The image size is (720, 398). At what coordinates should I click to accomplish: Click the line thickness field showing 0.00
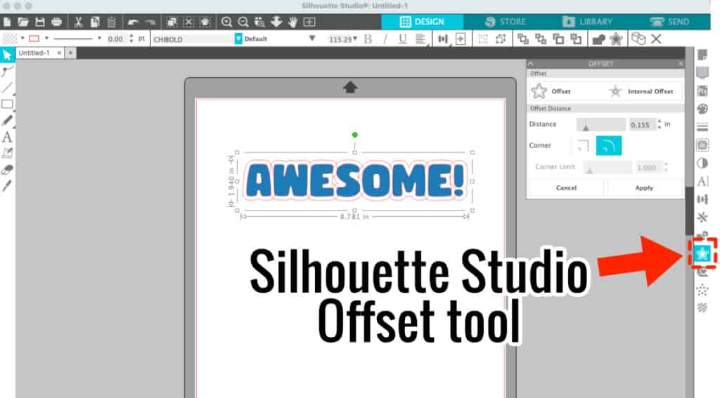116,39
